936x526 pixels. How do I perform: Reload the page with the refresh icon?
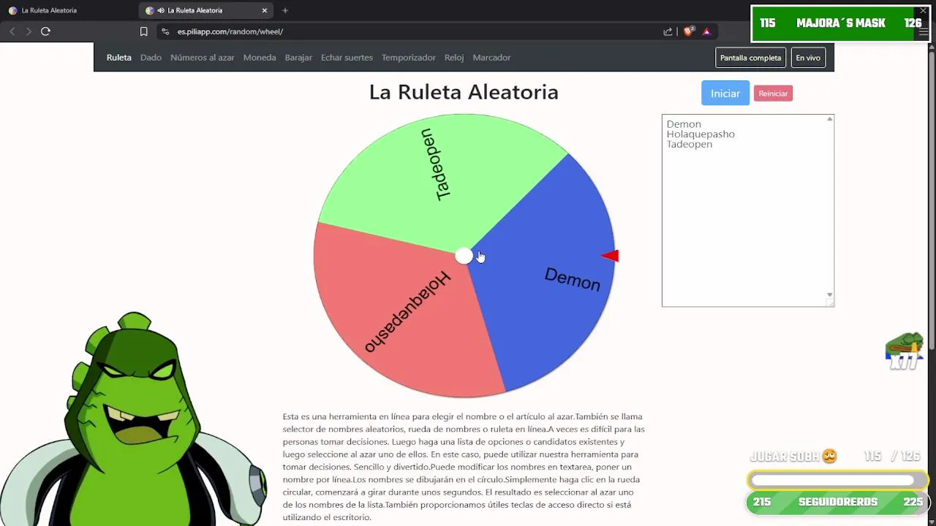pyautogui.click(x=45, y=31)
